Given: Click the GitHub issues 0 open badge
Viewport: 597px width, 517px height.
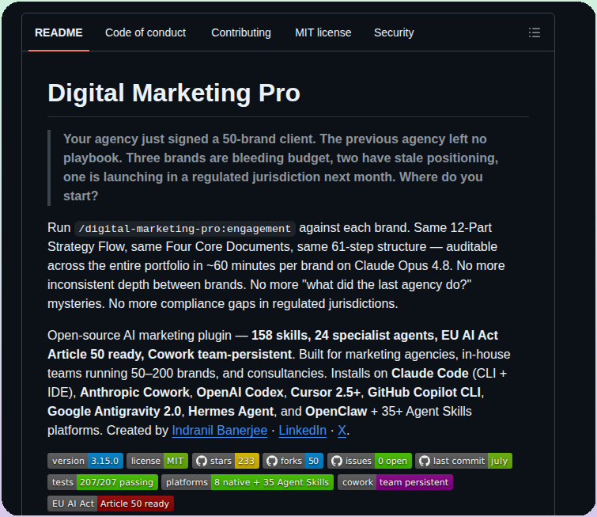Looking at the screenshot, I should click(369, 461).
